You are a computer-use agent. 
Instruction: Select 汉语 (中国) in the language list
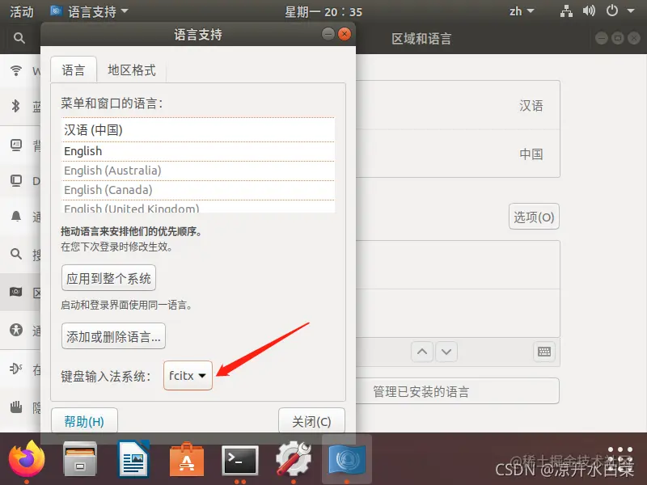pyautogui.click(x=198, y=130)
